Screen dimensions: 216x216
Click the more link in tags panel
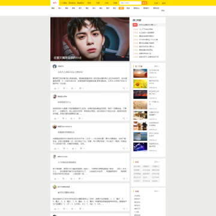(x=157, y=162)
